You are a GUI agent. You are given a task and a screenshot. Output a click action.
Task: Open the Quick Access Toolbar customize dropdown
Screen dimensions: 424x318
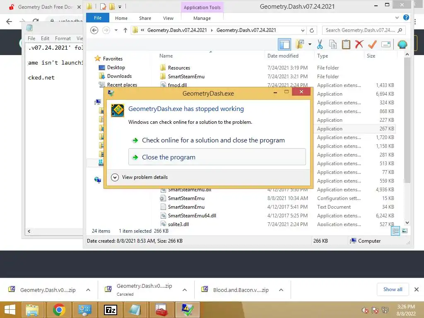(120, 7)
